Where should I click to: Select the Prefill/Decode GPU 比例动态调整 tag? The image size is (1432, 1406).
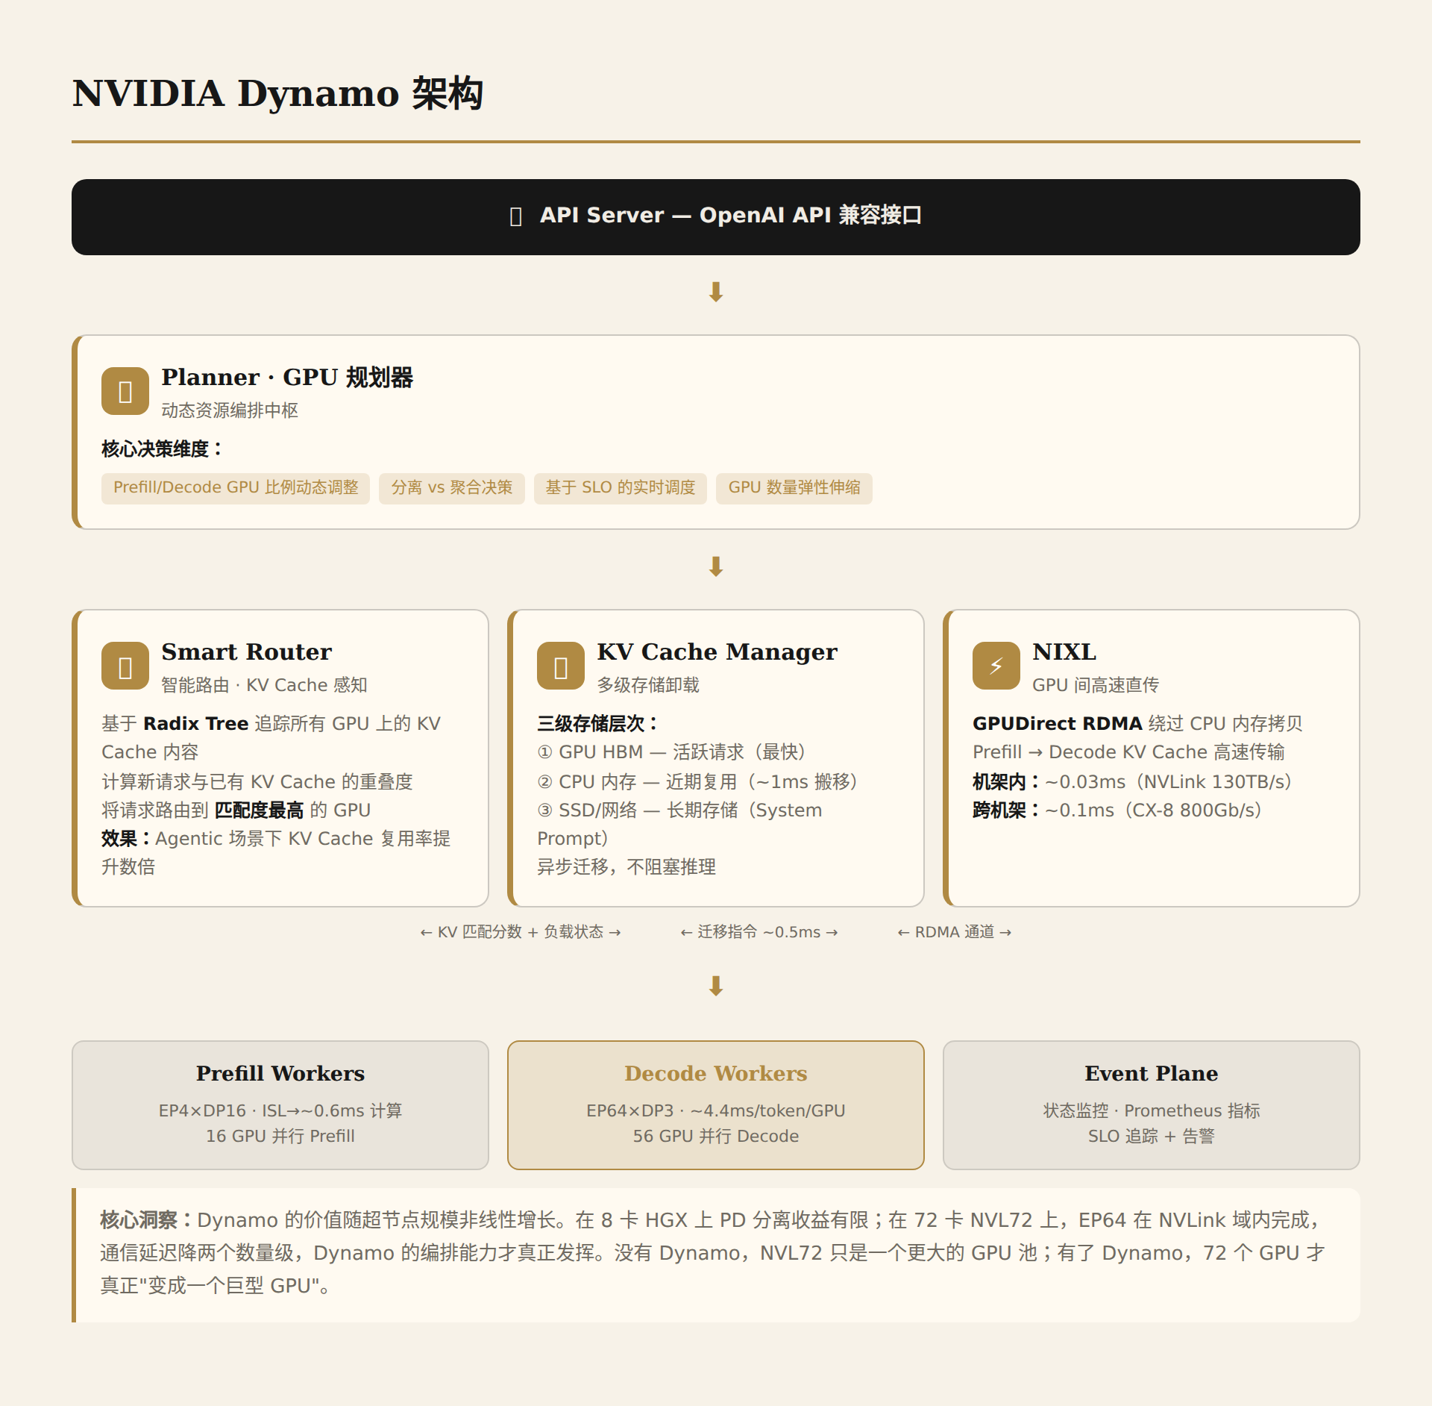tap(236, 488)
